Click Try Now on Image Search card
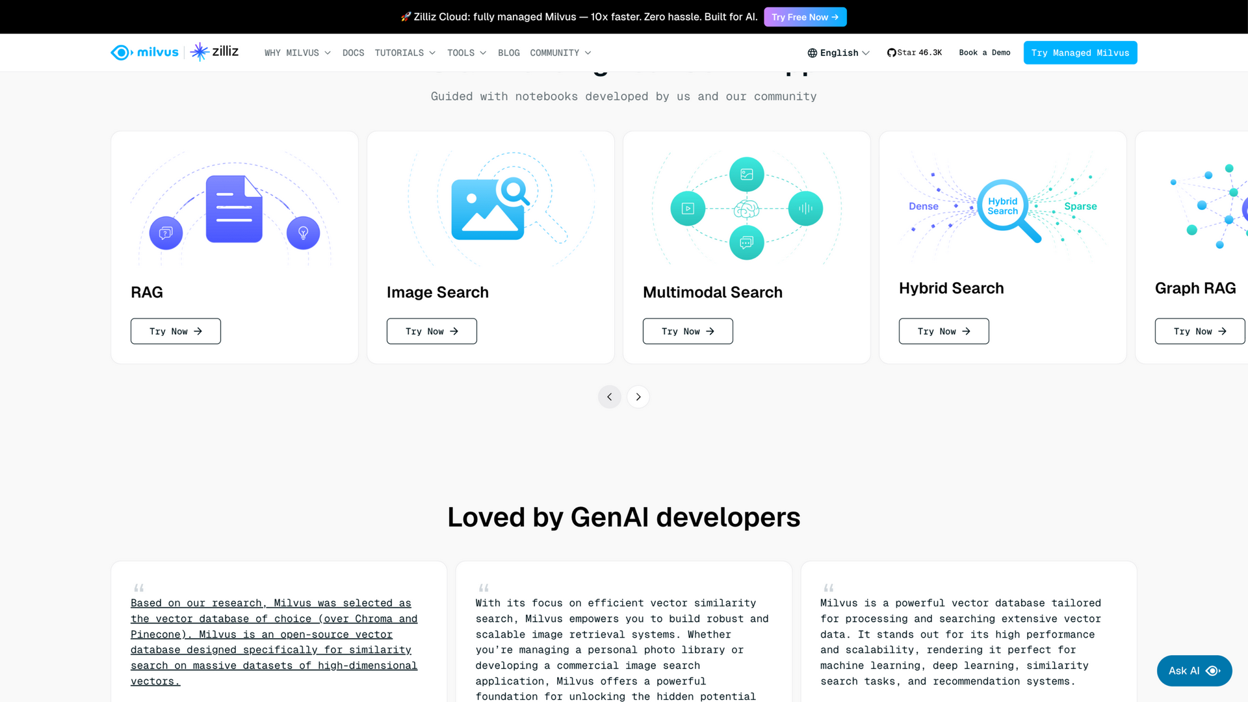The image size is (1248, 702). tap(432, 331)
